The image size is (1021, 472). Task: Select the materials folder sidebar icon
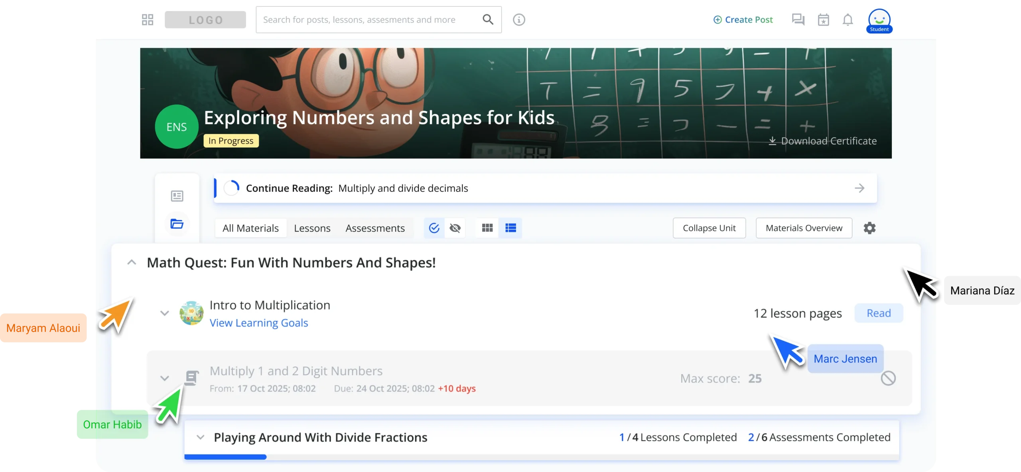coord(177,224)
